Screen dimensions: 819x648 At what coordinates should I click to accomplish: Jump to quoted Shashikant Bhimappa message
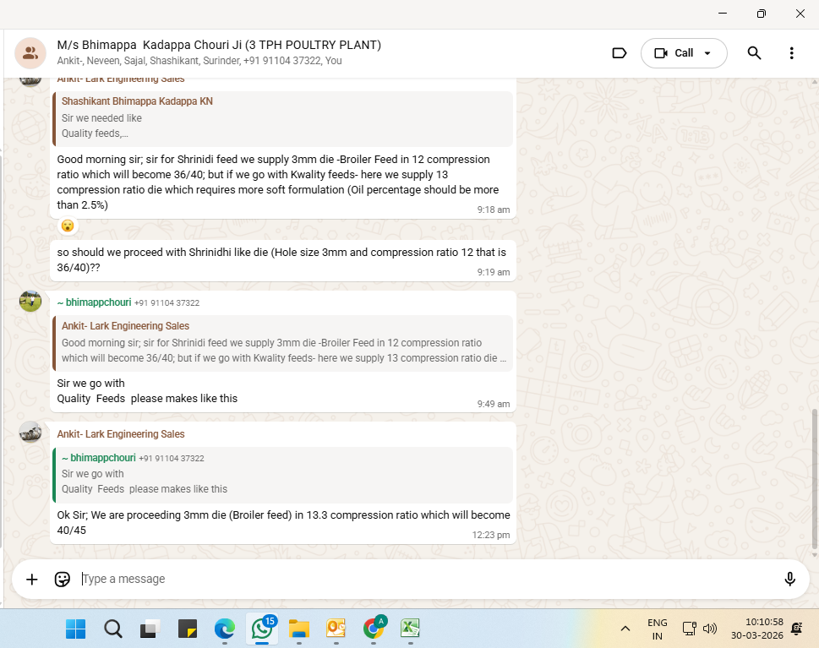pyautogui.click(x=282, y=119)
